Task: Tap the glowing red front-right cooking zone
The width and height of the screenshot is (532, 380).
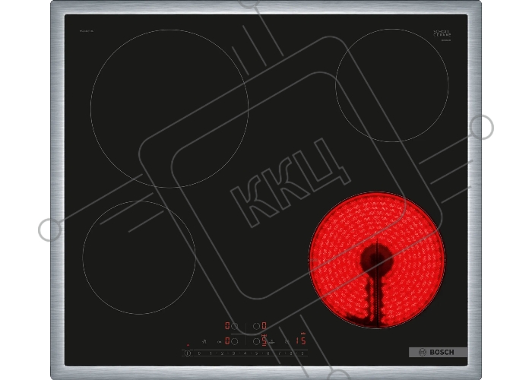Action: 377,260
